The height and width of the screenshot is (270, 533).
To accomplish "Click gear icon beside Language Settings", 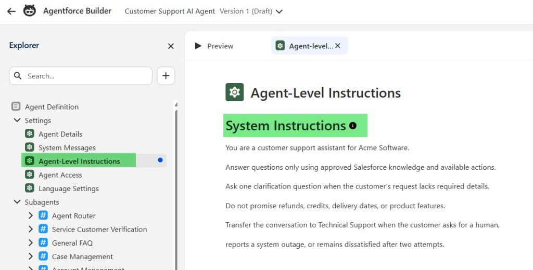I will [30, 188].
